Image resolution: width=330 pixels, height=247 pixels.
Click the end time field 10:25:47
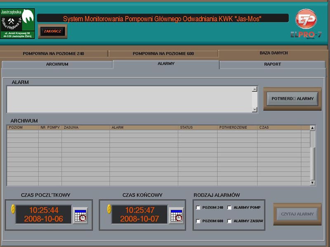tap(139, 214)
